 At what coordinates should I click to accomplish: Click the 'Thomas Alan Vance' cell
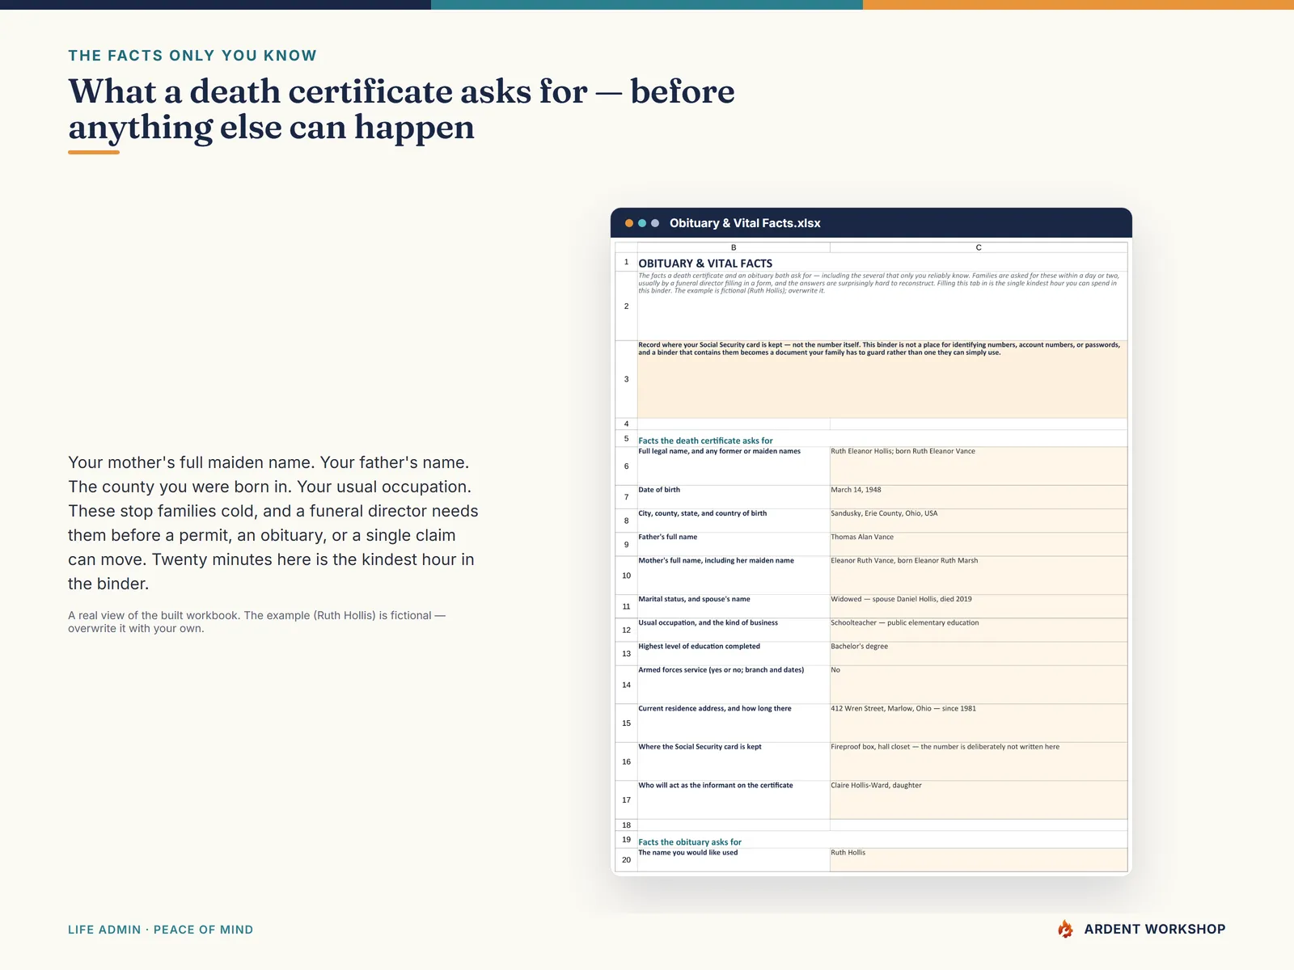(979, 544)
